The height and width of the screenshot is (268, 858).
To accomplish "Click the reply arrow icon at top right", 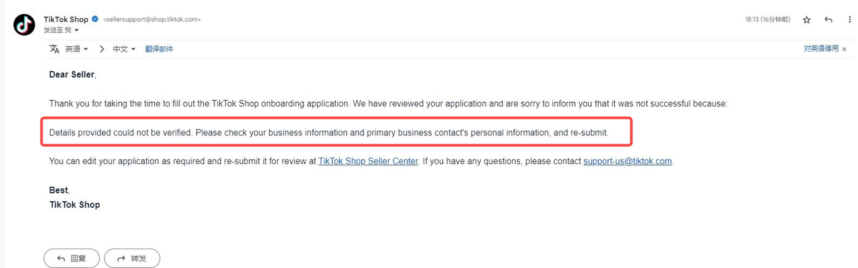I will [x=829, y=20].
